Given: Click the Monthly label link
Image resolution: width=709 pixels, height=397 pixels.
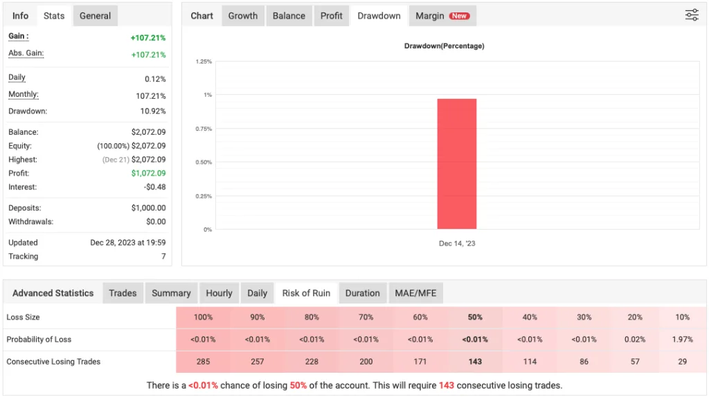Looking at the screenshot, I should pyautogui.click(x=24, y=94).
